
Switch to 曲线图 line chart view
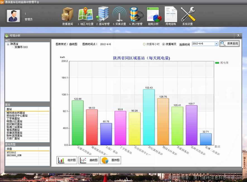89,160
